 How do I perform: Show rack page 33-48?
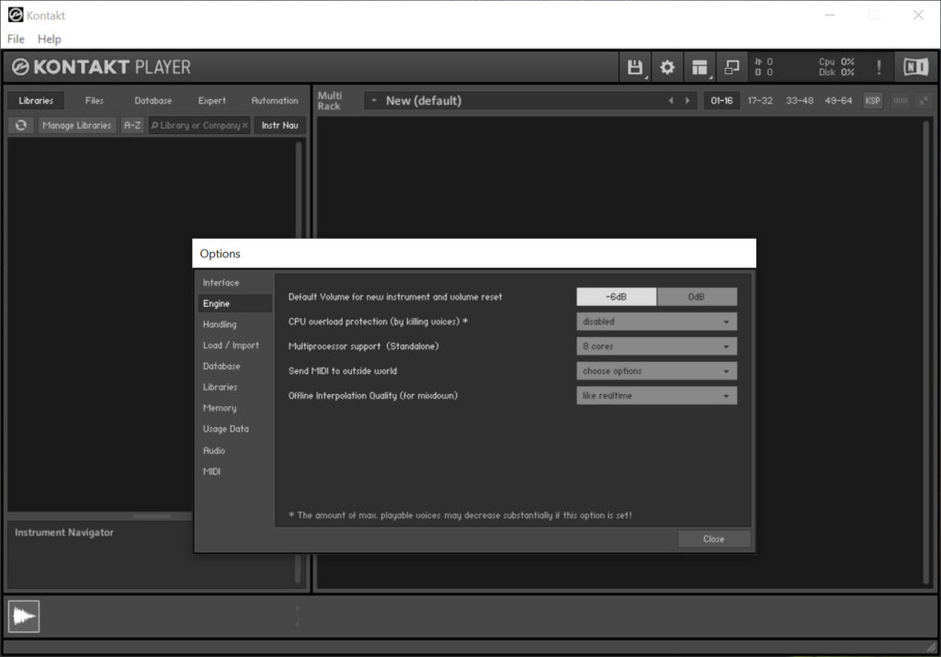799,101
